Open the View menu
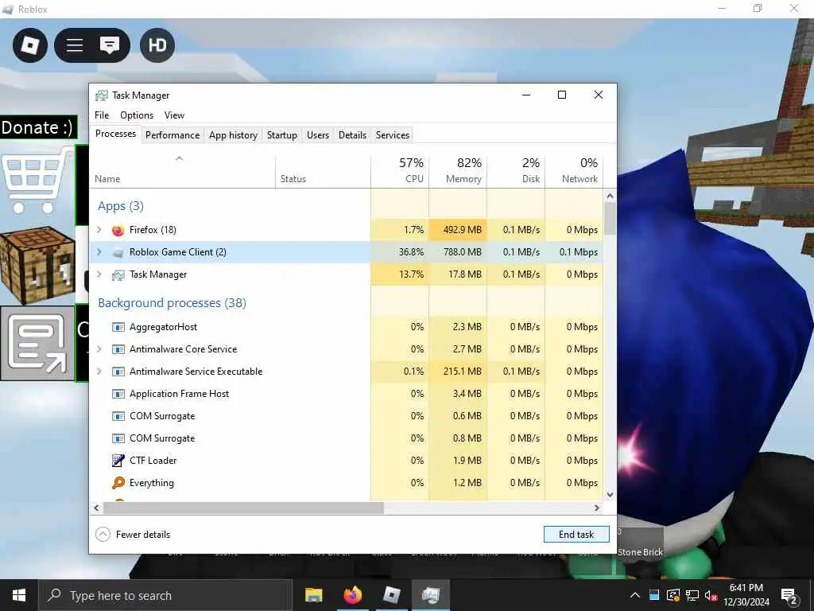 coord(174,115)
